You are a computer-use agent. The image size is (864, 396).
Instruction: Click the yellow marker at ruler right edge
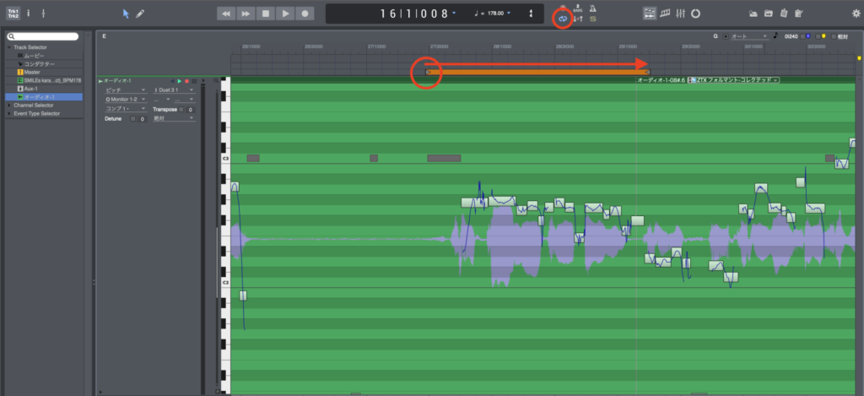(859, 57)
